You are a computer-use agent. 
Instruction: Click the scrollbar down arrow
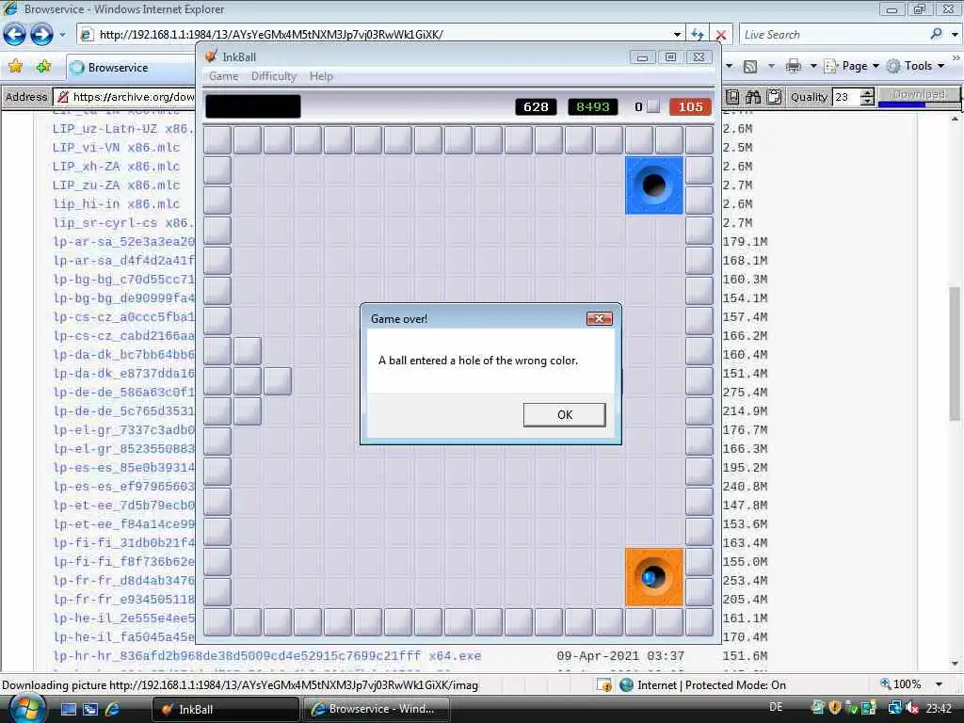click(955, 664)
